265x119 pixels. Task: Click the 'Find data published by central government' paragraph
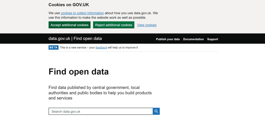click(x=100, y=93)
